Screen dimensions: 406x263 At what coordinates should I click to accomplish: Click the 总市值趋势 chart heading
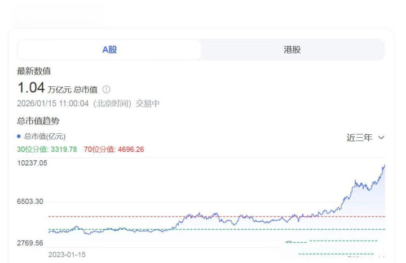[x=38, y=121]
